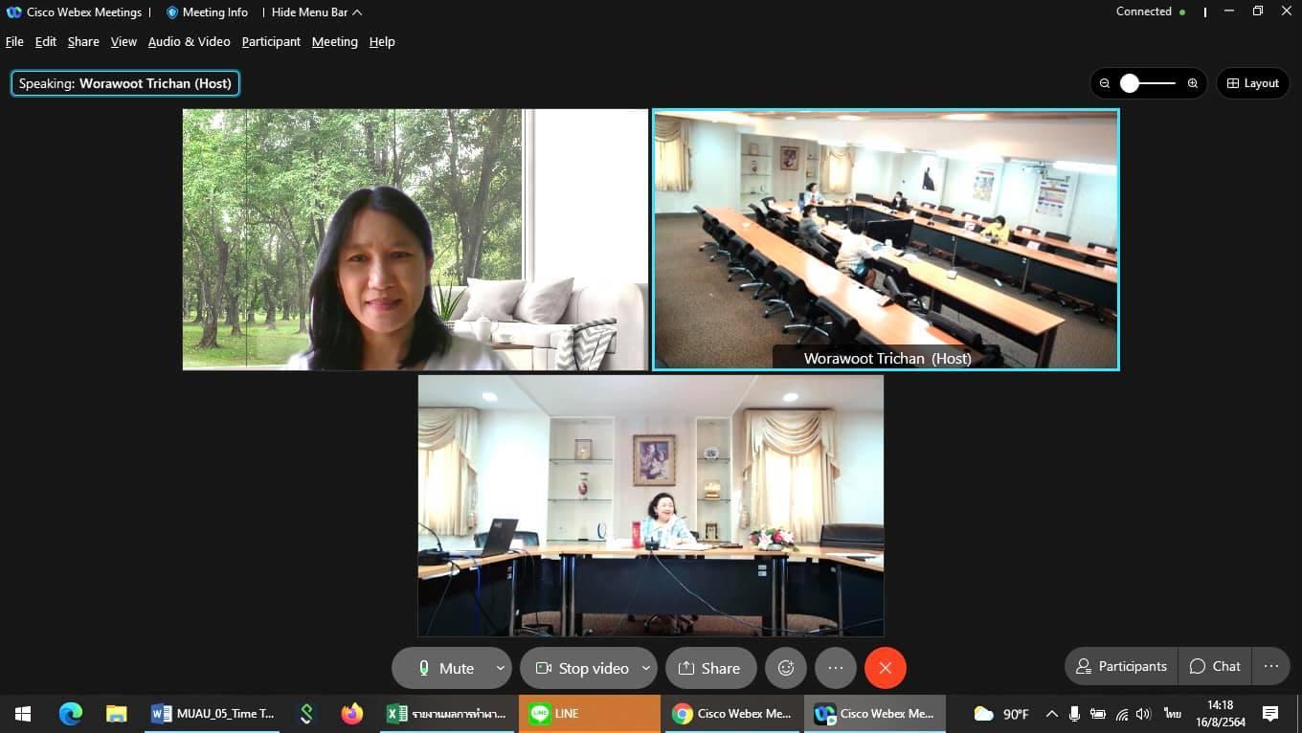Image resolution: width=1302 pixels, height=733 pixels.
Task: Open more options beside the reactions button
Action: point(836,668)
